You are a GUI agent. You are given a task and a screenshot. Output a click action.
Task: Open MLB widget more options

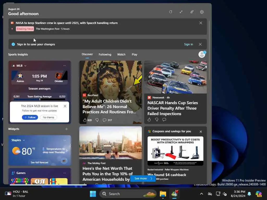tap(65, 66)
